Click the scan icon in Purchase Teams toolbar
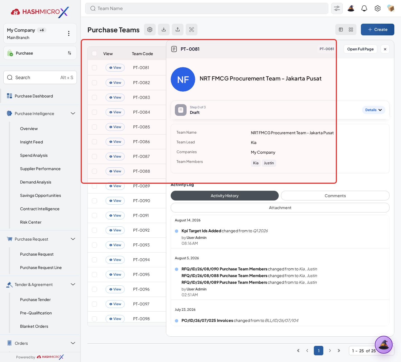 (x=192, y=30)
